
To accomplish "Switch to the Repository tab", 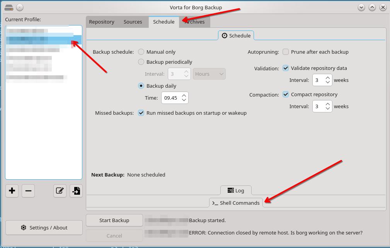I will tap(102, 22).
